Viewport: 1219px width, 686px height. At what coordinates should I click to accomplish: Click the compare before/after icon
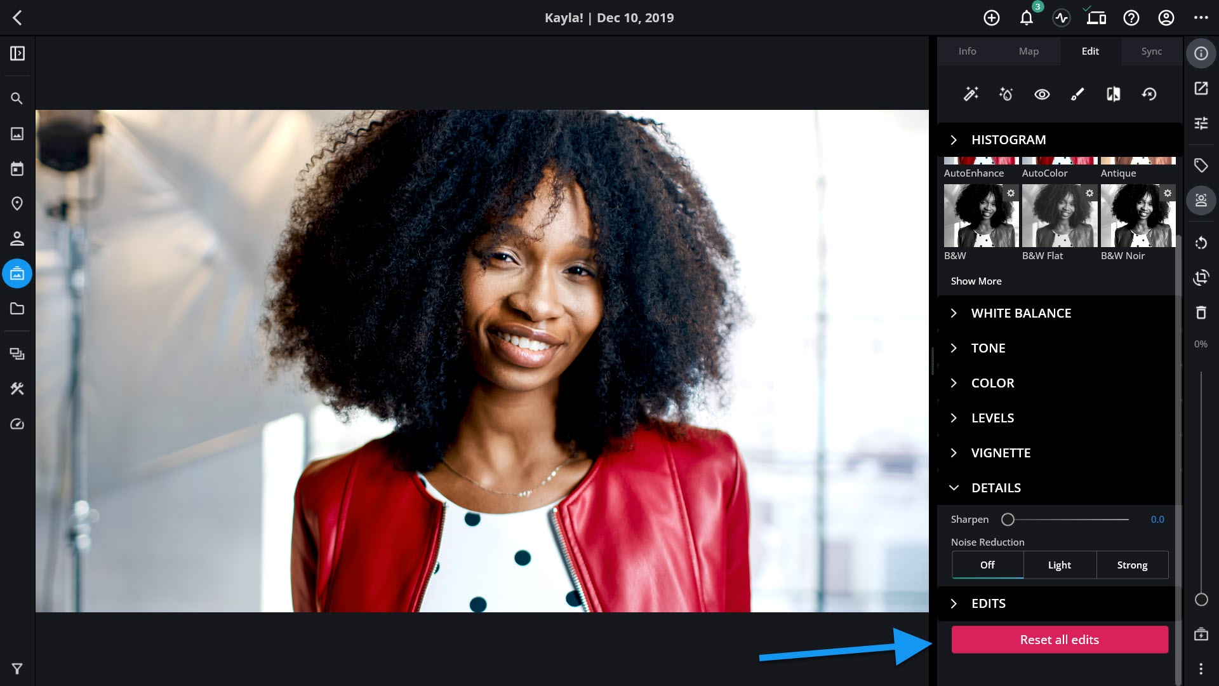1113,94
